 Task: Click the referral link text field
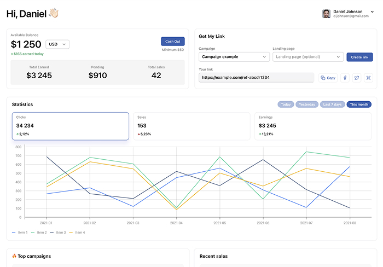[x=256, y=78]
